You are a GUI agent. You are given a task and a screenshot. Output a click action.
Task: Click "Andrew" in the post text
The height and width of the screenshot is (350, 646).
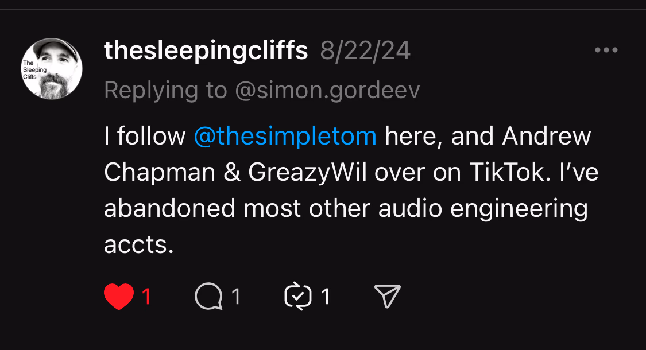(546, 137)
